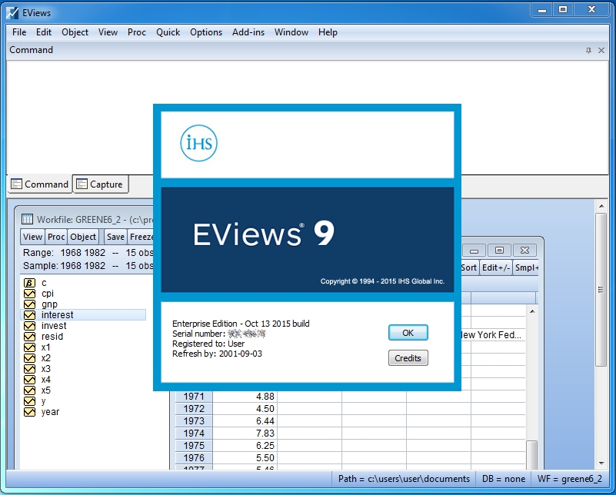
Task: Click the Sample: 1968 1982 line
Action: (88, 266)
